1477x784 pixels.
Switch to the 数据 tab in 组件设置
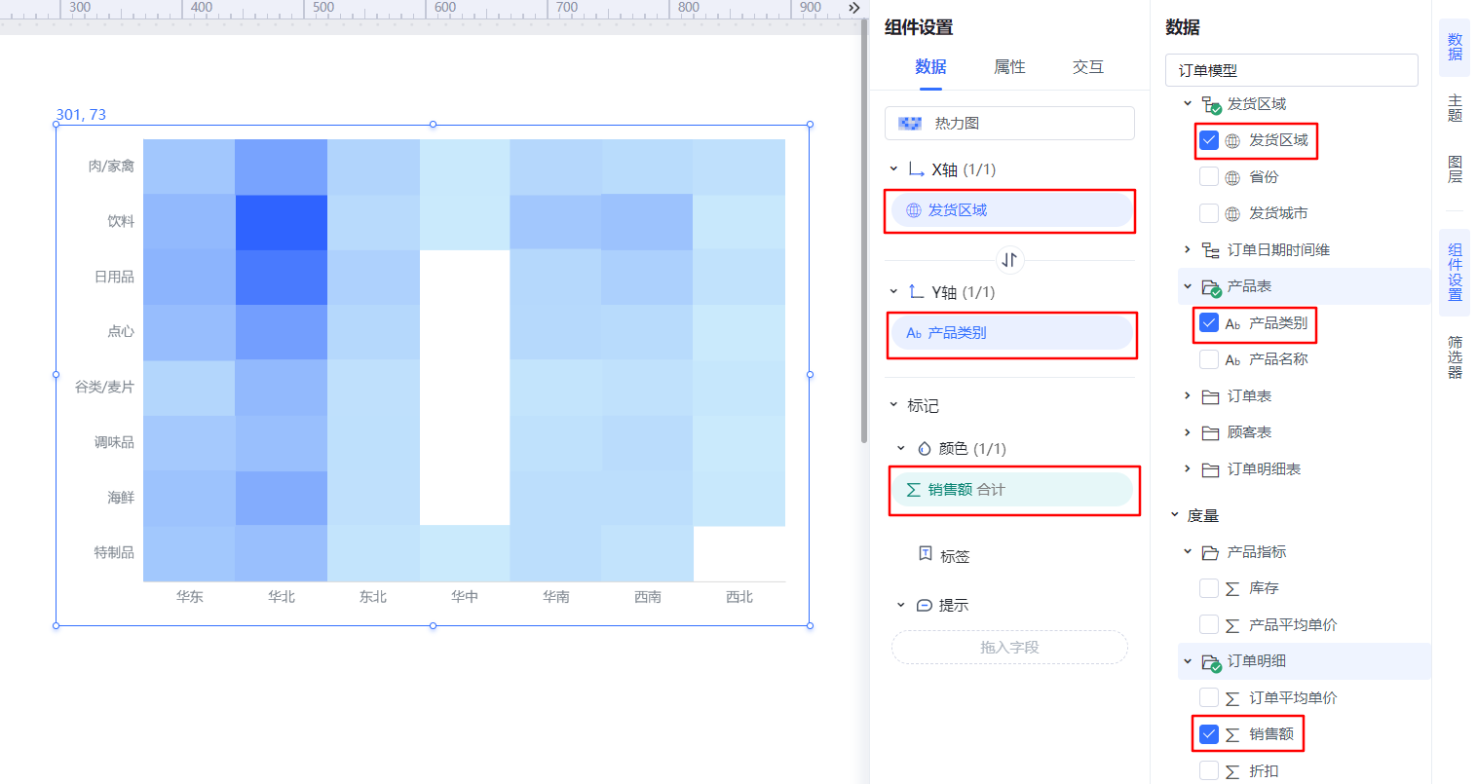pyautogui.click(x=930, y=67)
